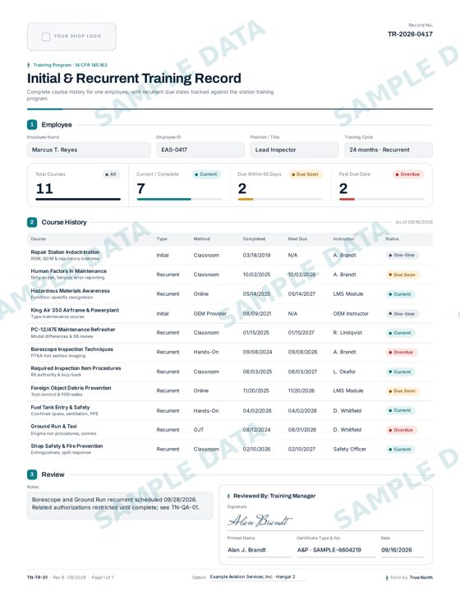The height and width of the screenshot is (596, 460).
Task: Click the Reviewed By Training Manager icon
Action: [x=228, y=496]
